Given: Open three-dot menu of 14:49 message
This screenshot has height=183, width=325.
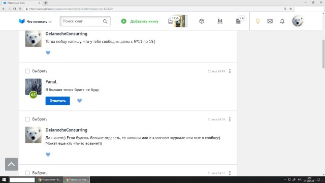Looking at the screenshot, I should pyautogui.click(x=230, y=71).
